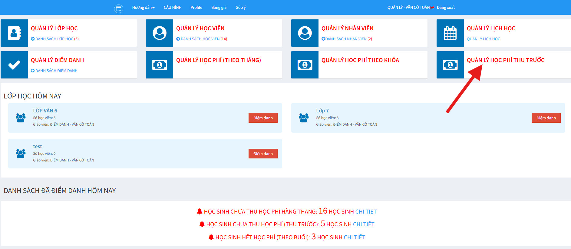Click the schedule management calendar icon

[x=450, y=33]
